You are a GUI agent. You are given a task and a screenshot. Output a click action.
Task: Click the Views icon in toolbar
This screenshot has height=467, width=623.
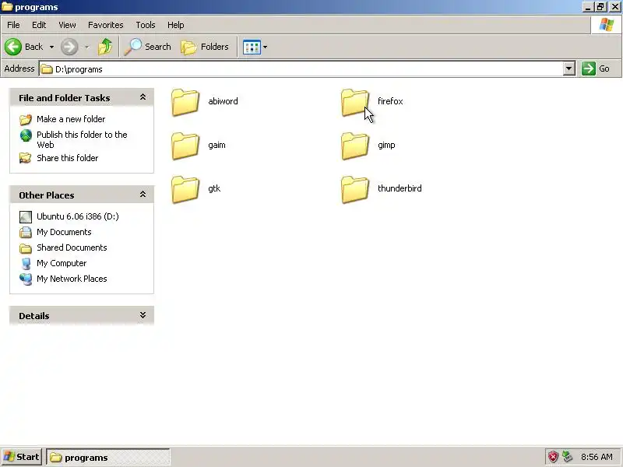252,47
